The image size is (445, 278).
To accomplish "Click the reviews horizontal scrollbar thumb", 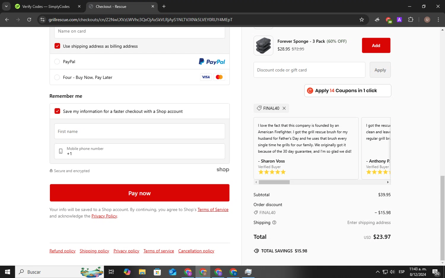I will click(x=274, y=182).
